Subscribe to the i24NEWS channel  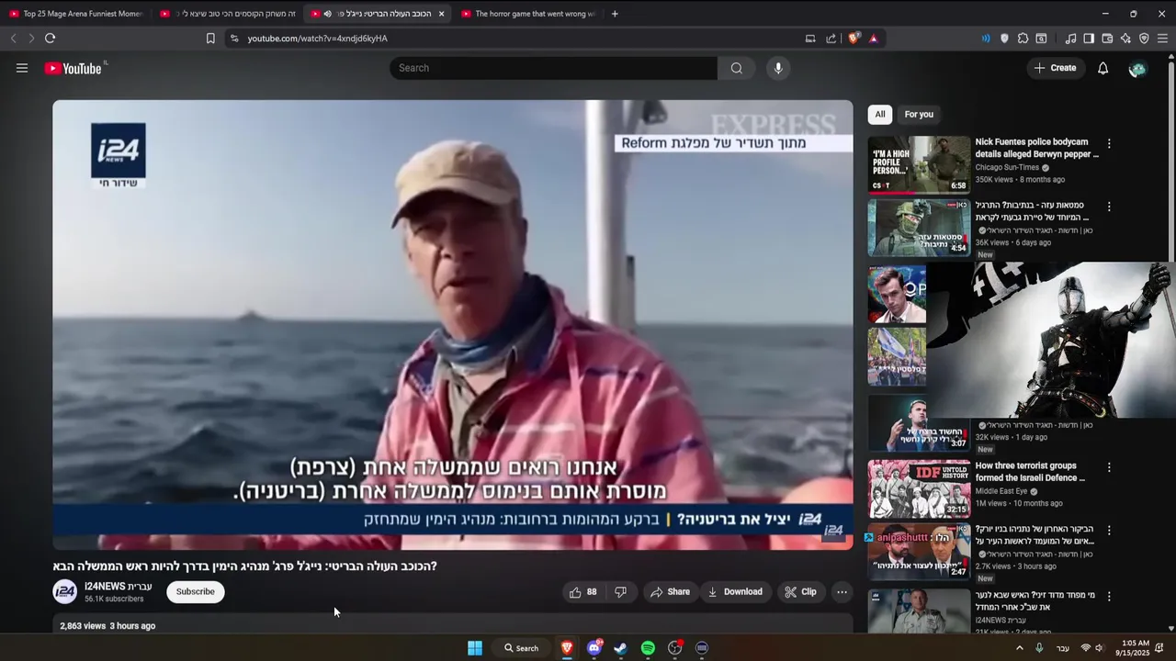tap(196, 592)
